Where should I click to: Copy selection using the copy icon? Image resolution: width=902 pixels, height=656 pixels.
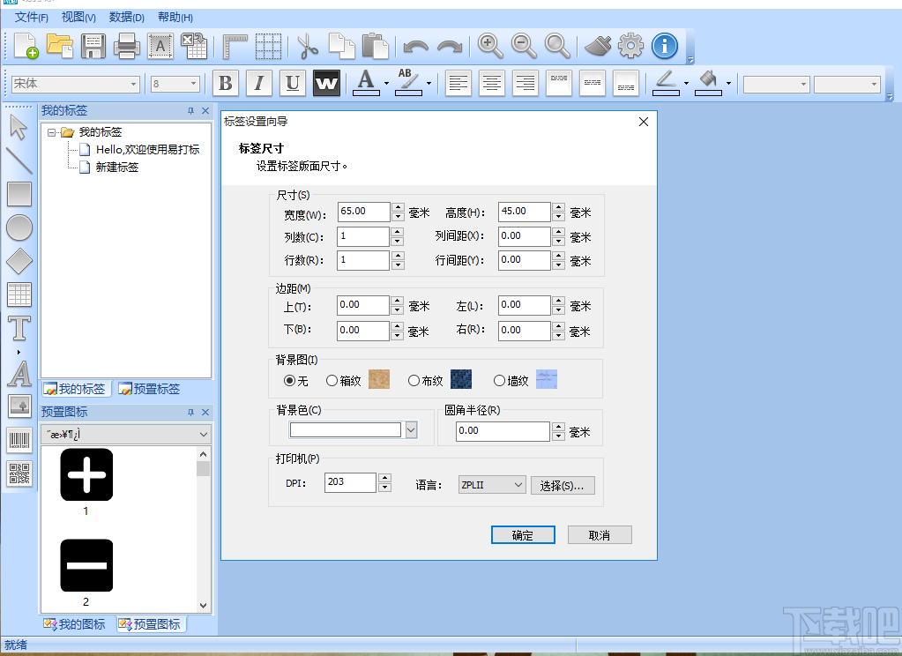click(342, 46)
